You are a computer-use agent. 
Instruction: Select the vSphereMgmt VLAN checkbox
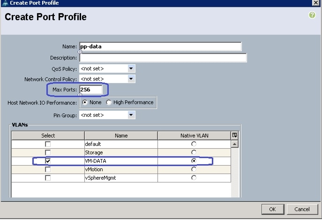(48, 178)
